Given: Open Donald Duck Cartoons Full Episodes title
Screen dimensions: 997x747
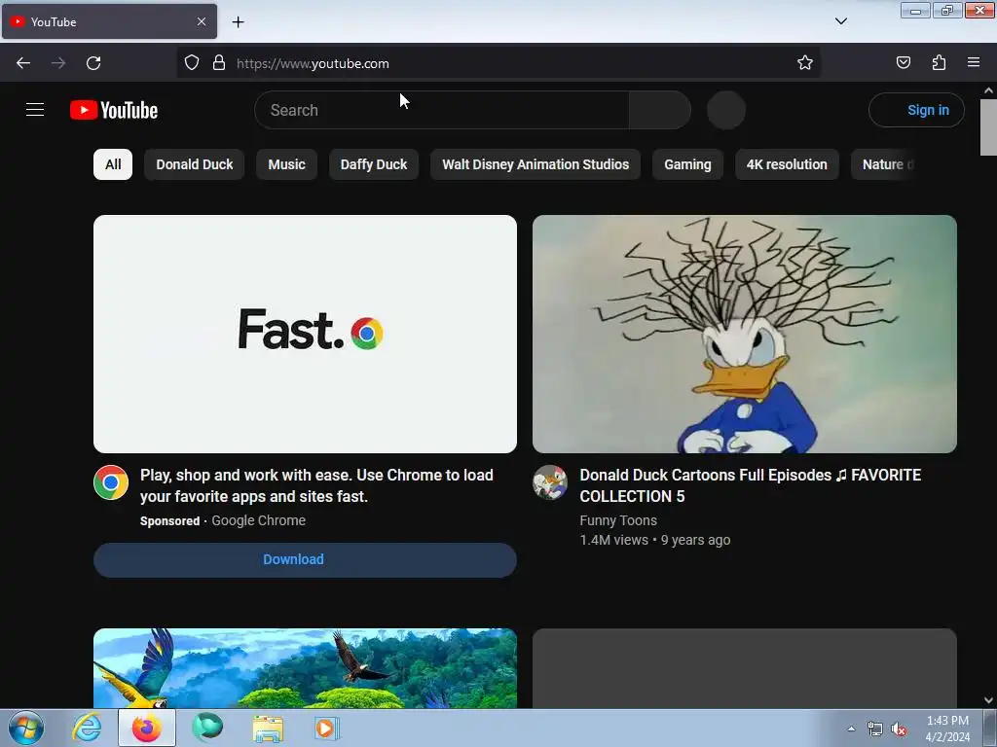Looking at the screenshot, I should (751, 485).
